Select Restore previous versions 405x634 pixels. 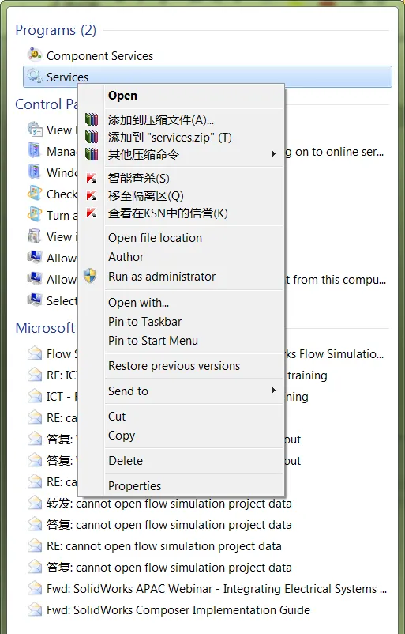click(174, 366)
